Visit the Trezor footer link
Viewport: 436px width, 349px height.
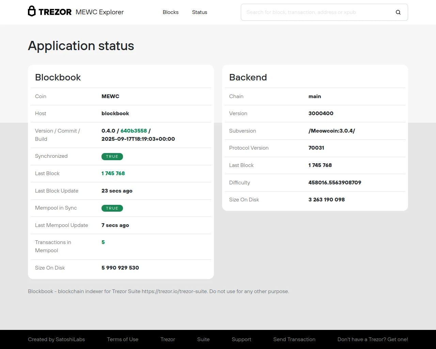pos(168,339)
